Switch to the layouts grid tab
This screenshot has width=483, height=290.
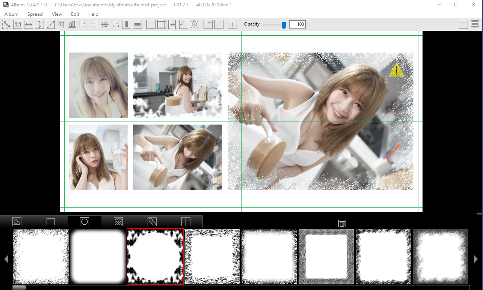click(x=186, y=222)
